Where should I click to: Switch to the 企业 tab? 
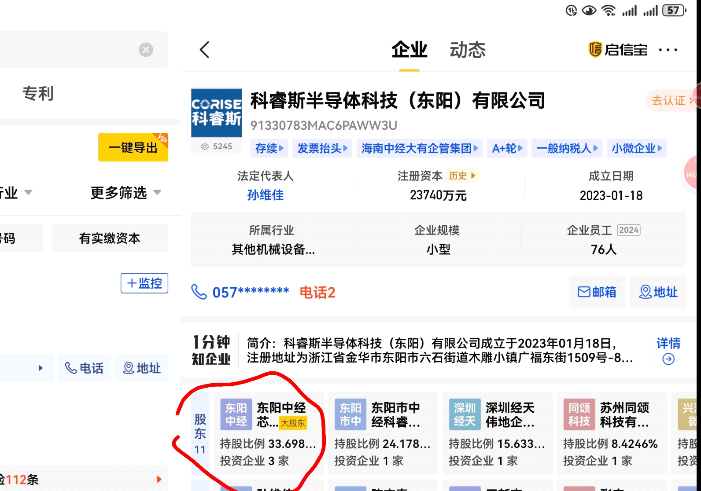(x=410, y=50)
